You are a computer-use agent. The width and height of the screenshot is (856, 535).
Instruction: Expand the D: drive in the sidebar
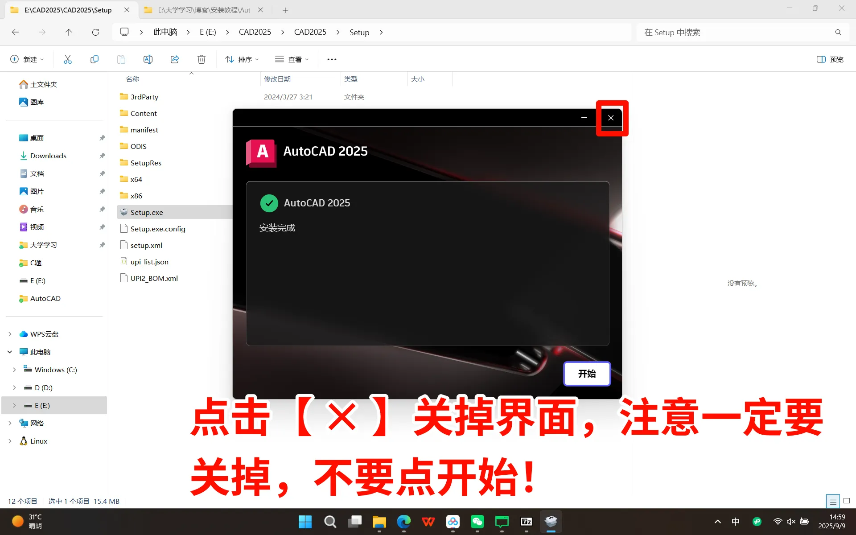point(13,387)
